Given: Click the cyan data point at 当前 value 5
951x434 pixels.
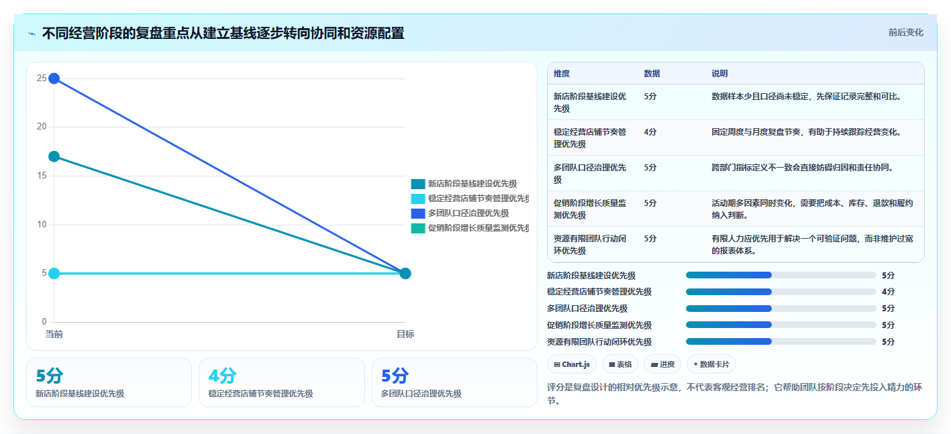Looking at the screenshot, I should 54,273.
